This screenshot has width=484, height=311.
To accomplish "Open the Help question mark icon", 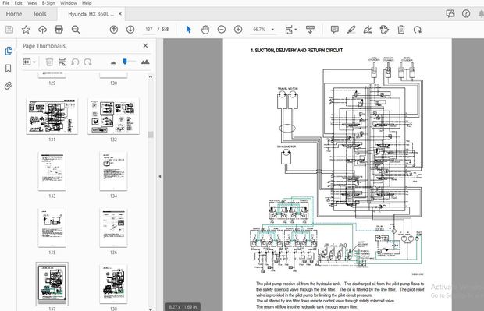I will coord(466,13).
